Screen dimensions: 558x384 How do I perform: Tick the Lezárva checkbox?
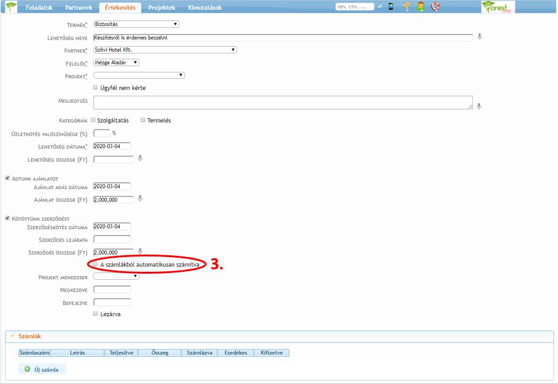(96, 314)
